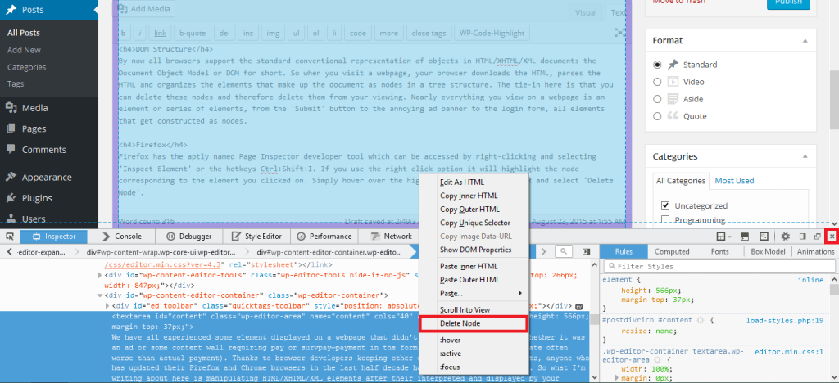This screenshot has height=383, width=839.
Task: Toggle the sidebar pane collapse icon
Action: (587, 251)
